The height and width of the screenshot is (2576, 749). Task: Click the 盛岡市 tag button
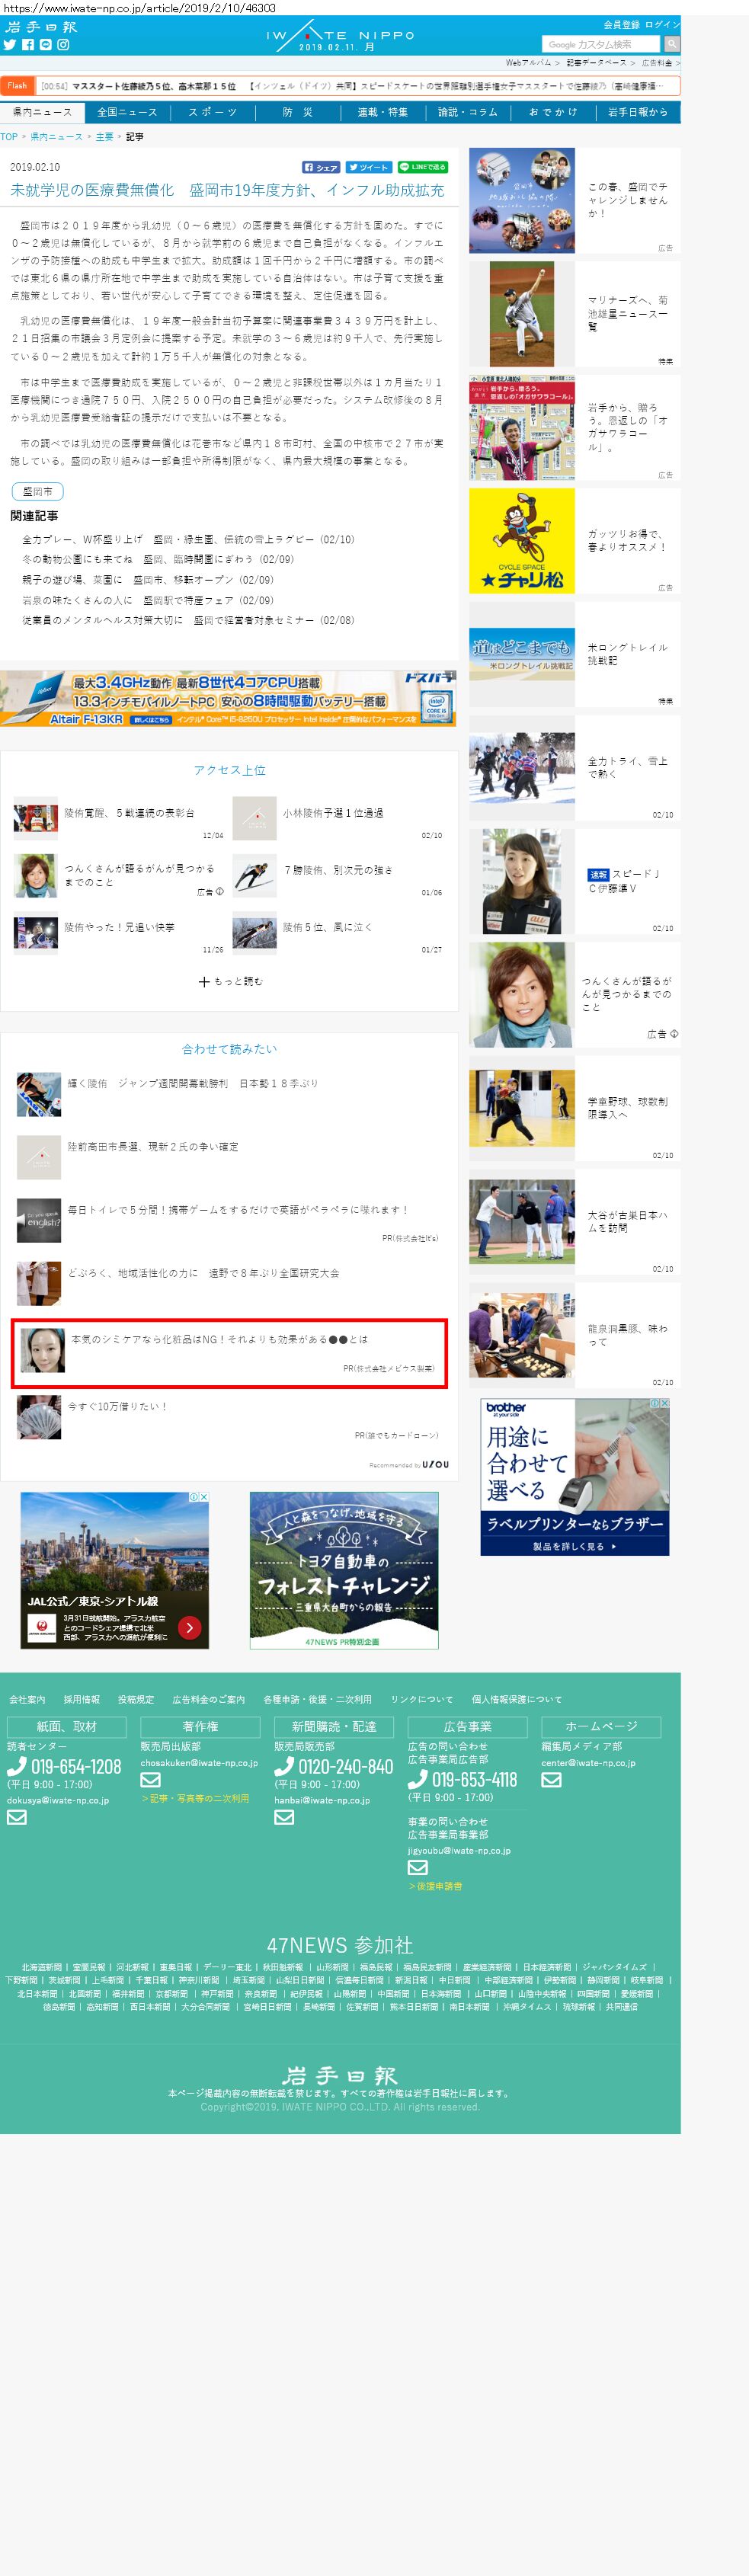tap(37, 491)
